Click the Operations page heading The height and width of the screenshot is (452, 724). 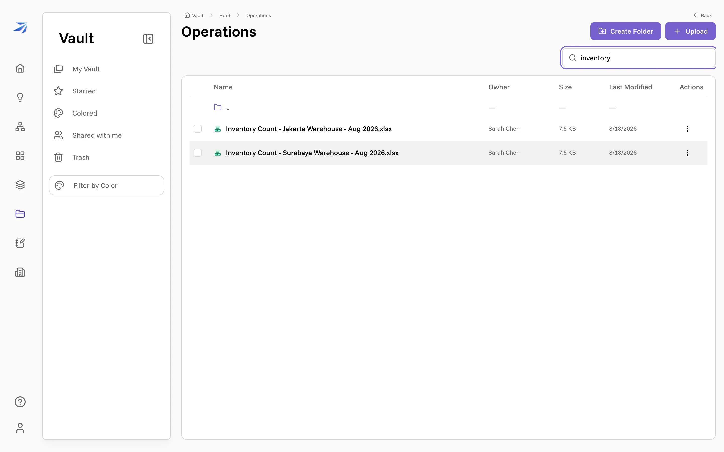click(x=219, y=32)
